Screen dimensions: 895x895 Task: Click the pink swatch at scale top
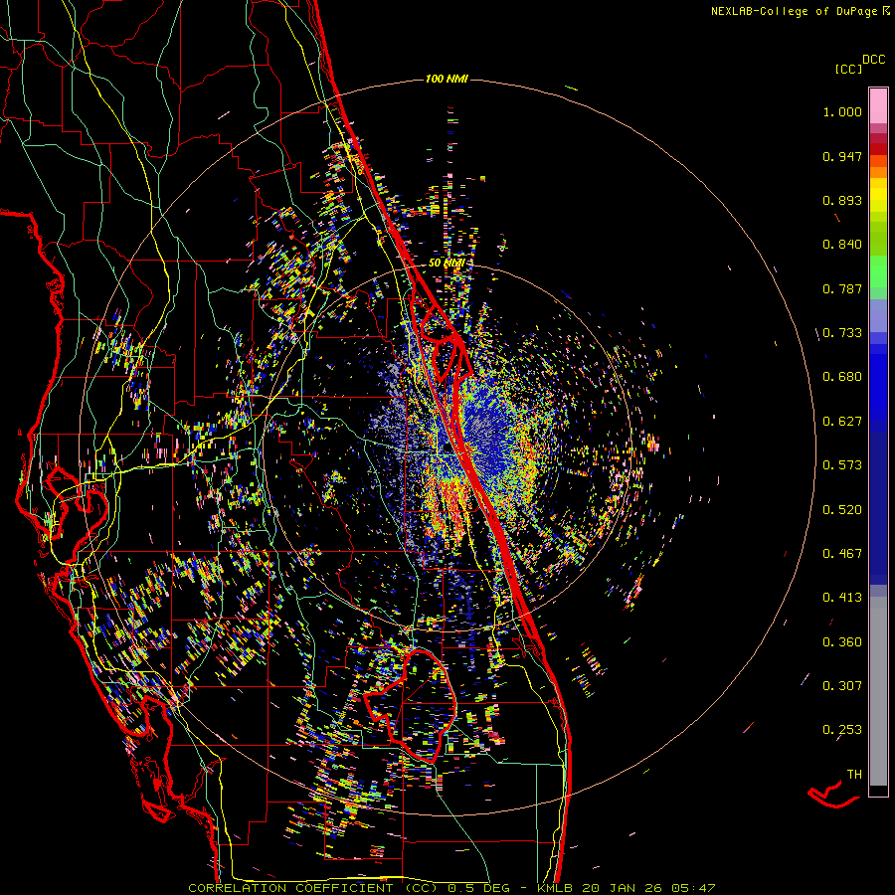pyautogui.click(x=878, y=106)
